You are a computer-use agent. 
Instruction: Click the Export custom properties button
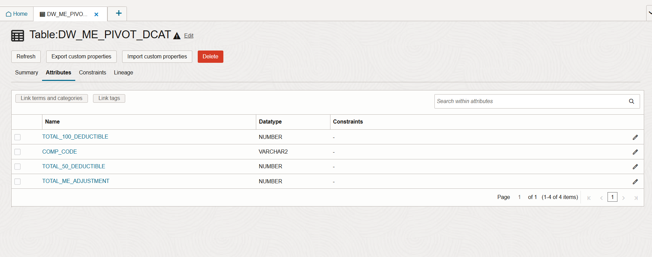(81, 57)
